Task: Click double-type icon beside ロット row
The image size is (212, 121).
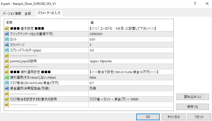Action: tap(7, 39)
